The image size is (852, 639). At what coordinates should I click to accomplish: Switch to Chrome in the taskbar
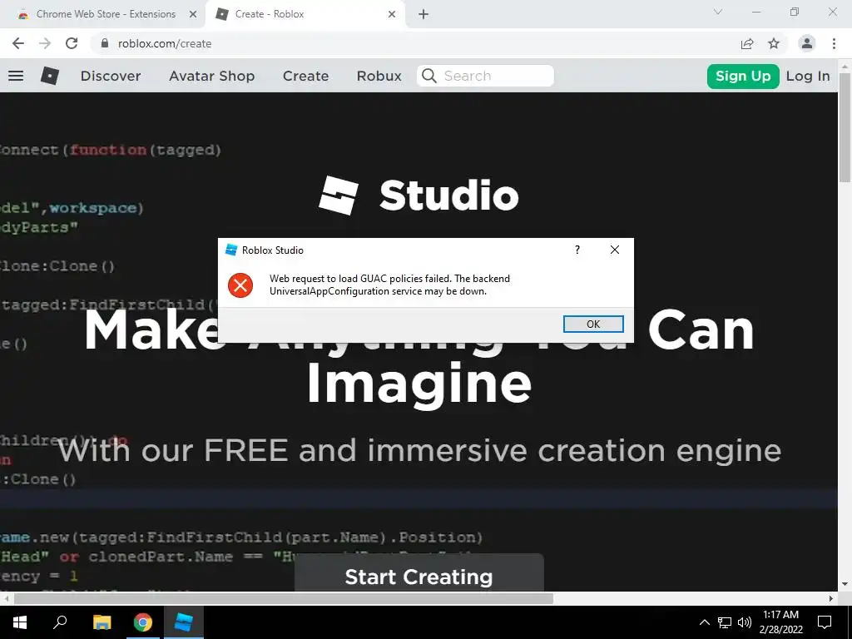143,622
